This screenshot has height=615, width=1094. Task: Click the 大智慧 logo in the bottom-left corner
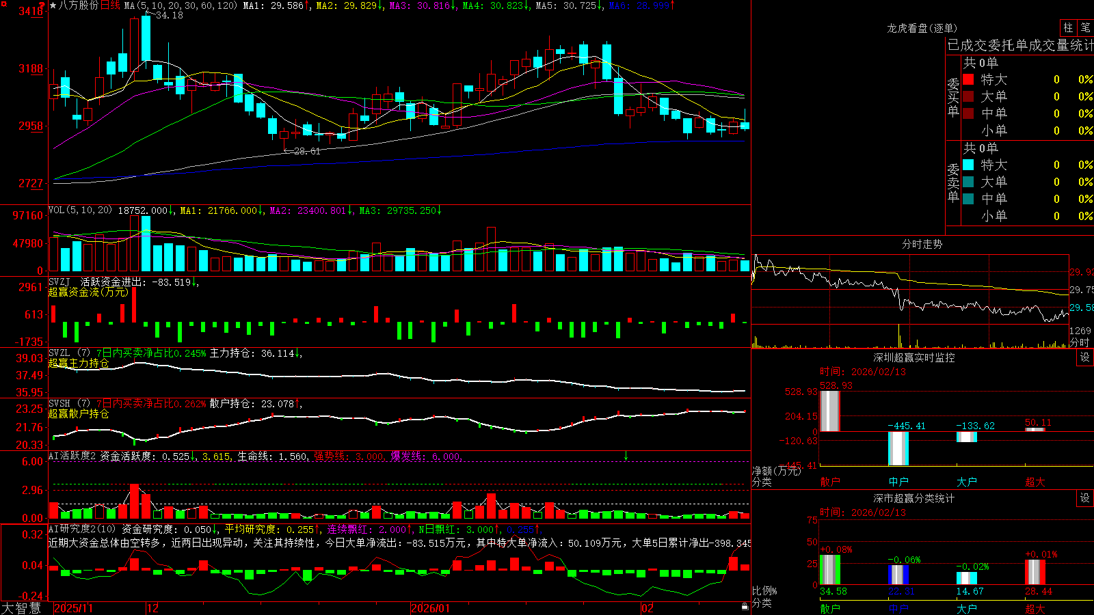(21, 608)
